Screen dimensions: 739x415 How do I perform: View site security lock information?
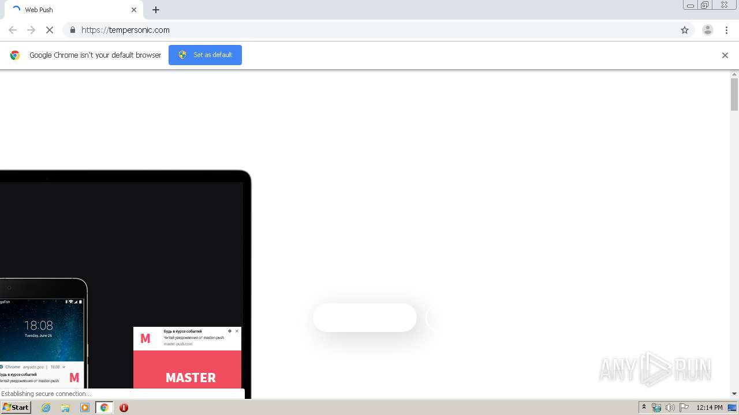point(72,30)
